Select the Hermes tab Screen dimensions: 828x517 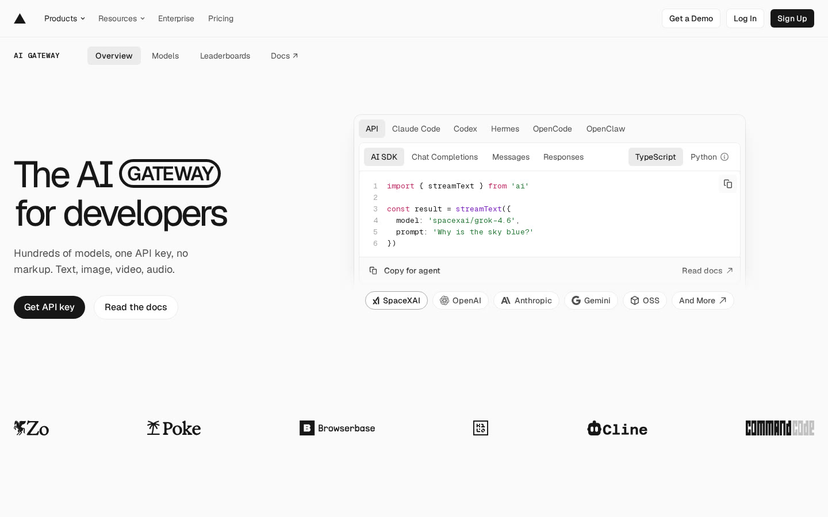pos(505,129)
